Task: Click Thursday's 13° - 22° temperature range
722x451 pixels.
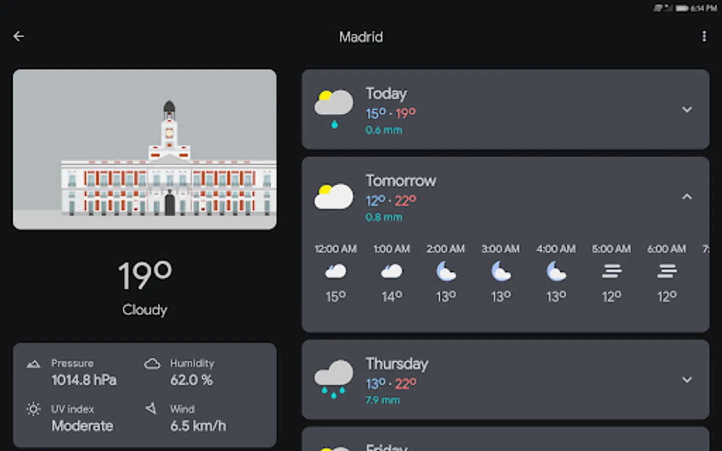Action: coord(391,384)
